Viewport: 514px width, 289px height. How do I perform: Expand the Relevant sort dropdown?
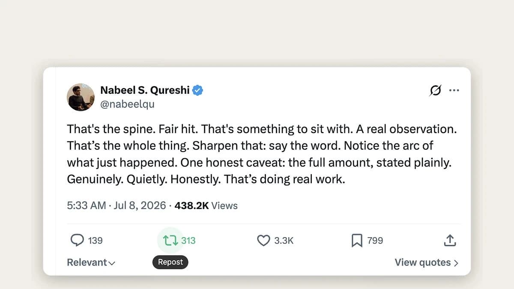coord(91,262)
